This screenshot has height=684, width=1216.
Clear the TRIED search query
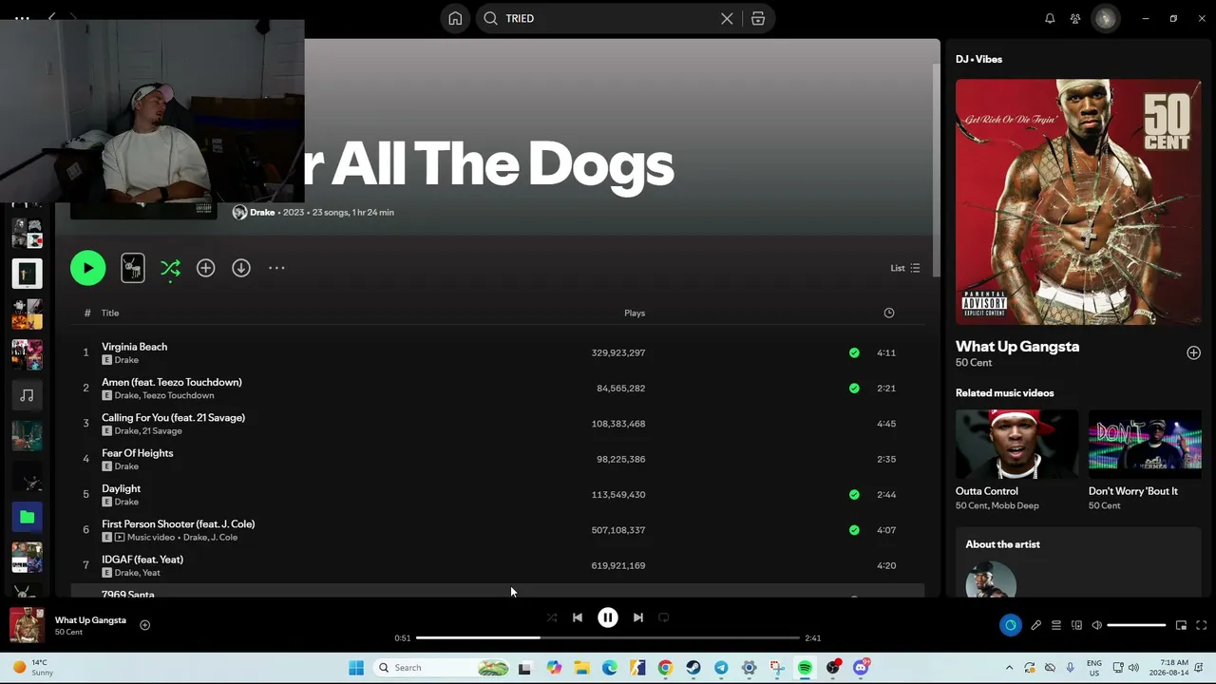[727, 18]
